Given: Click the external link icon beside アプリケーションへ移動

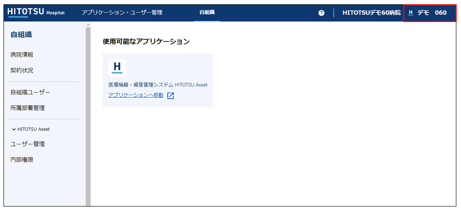Looking at the screenshot, I should (x=170, y=96).
